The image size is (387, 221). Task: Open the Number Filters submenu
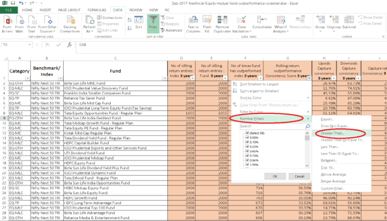(x=271, y=118)
